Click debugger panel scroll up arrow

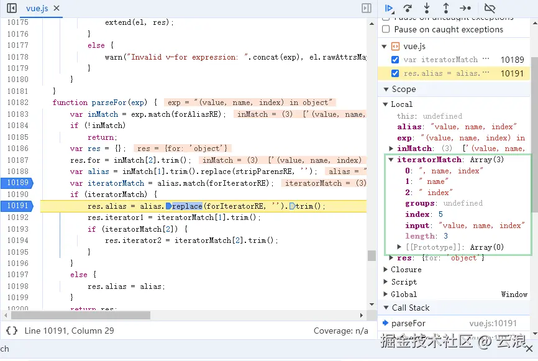click(x=534, y=24)
